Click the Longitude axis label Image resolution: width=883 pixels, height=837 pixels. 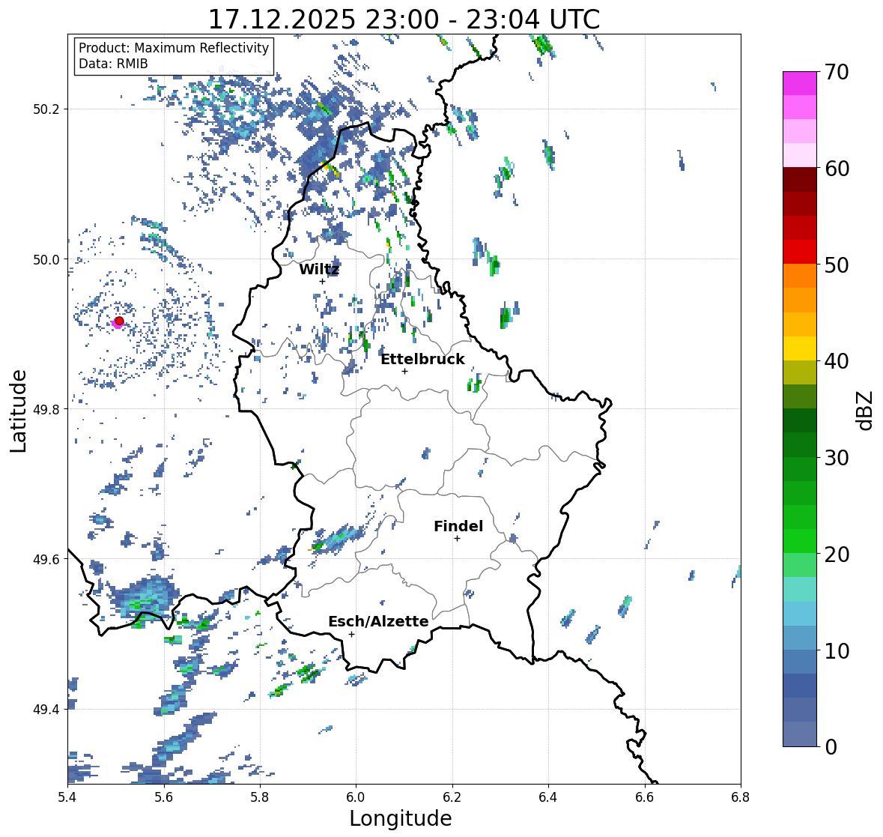pyautogui.click(x=401, y=818)
